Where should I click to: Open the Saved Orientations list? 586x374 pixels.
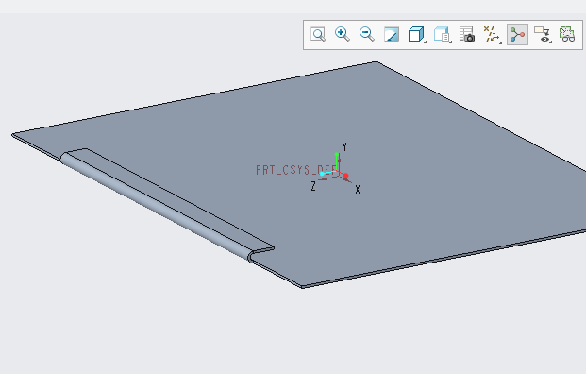tap(443, 34)
